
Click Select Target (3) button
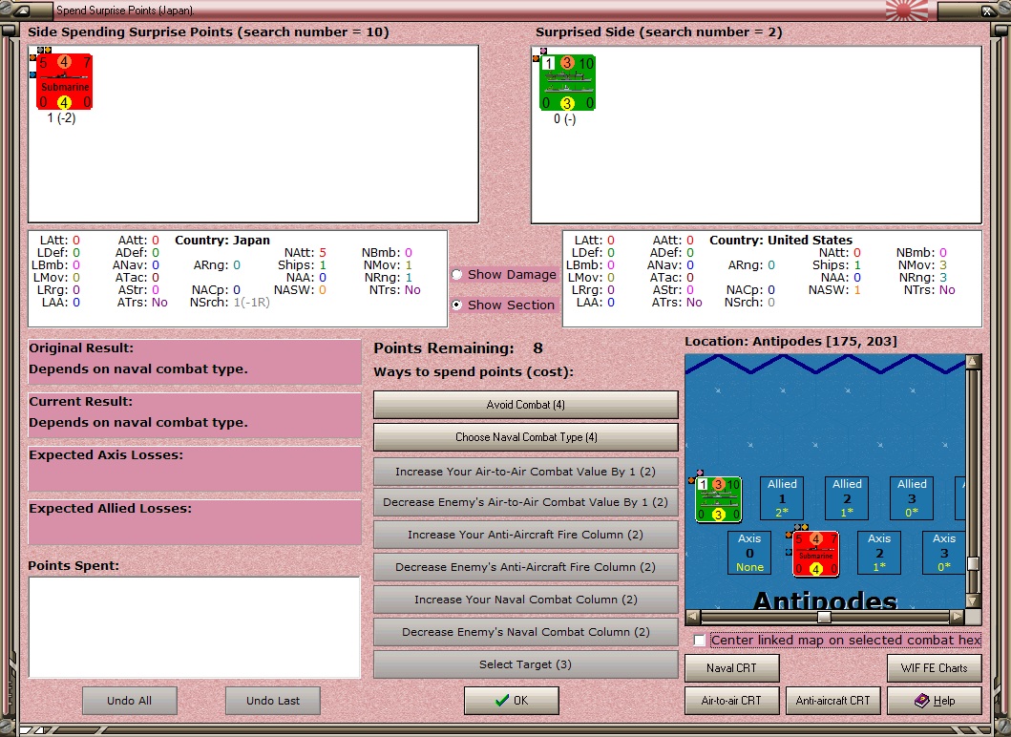(x=525, y=664)
